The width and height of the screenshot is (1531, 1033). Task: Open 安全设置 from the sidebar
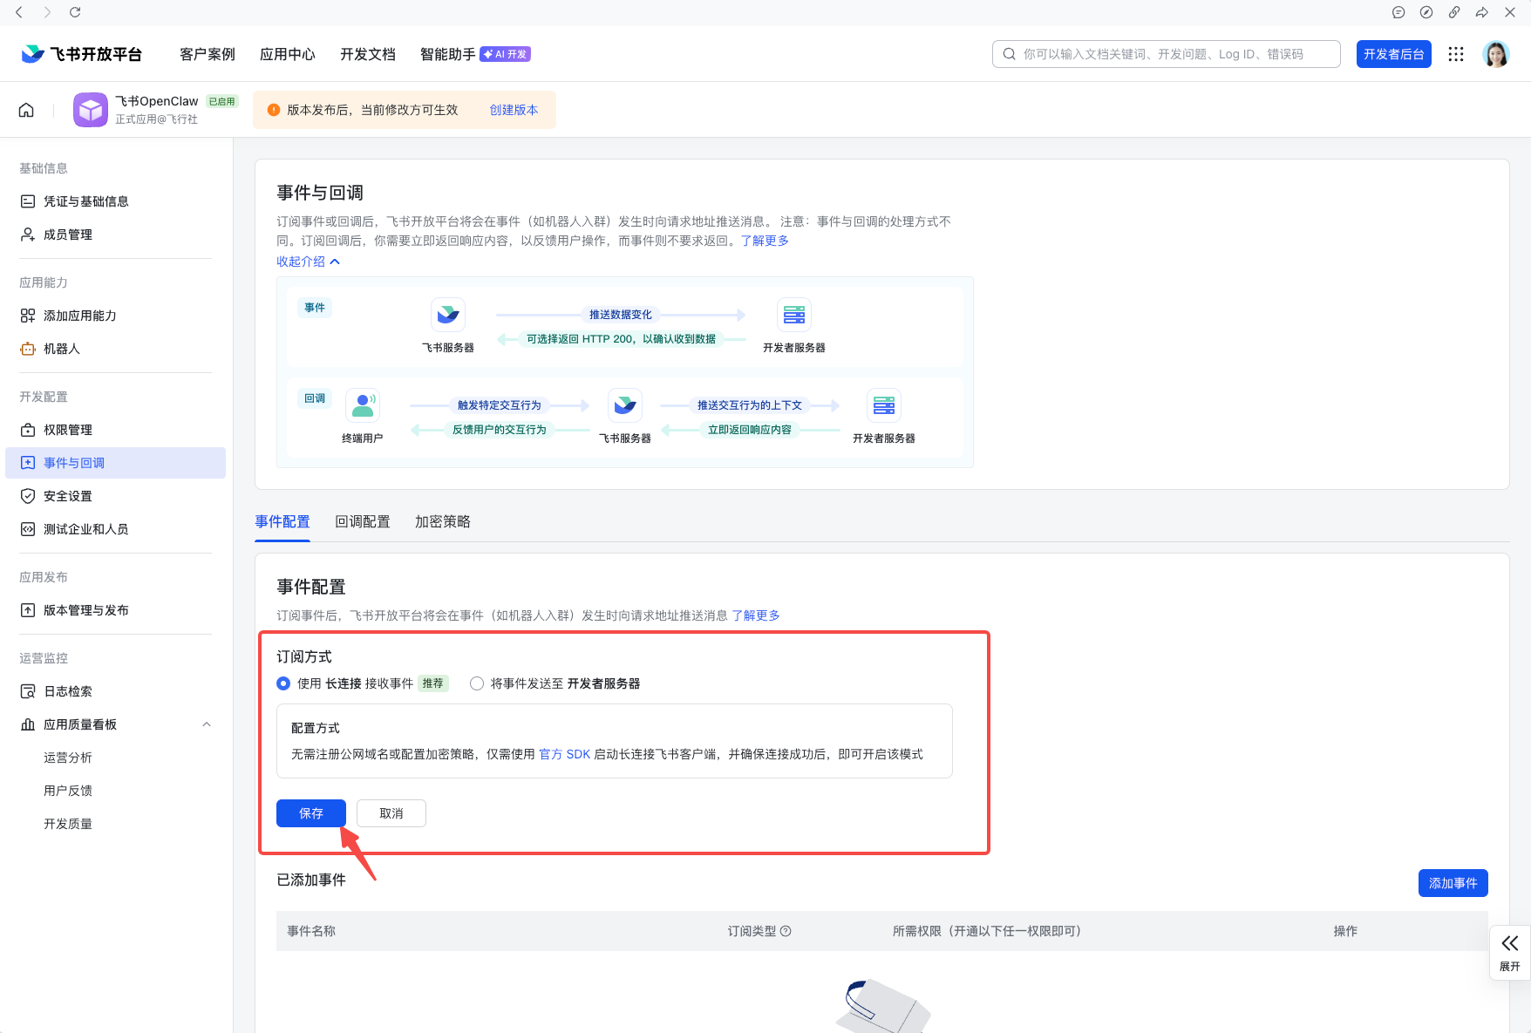coord(66,495)
